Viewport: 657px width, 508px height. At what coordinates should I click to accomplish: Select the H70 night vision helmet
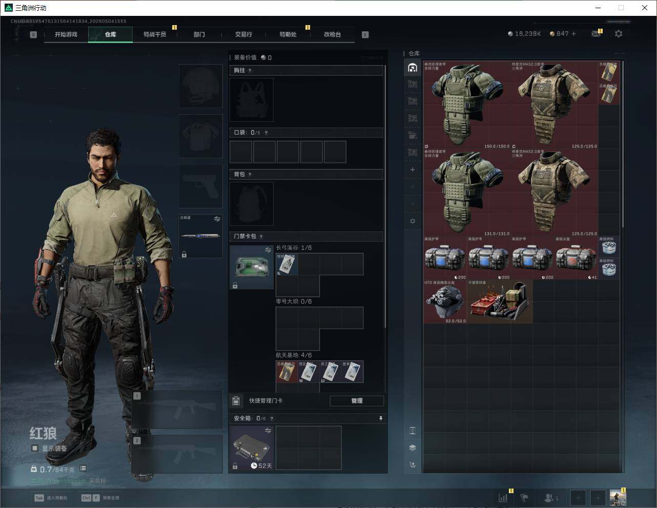tap(445, 302)
